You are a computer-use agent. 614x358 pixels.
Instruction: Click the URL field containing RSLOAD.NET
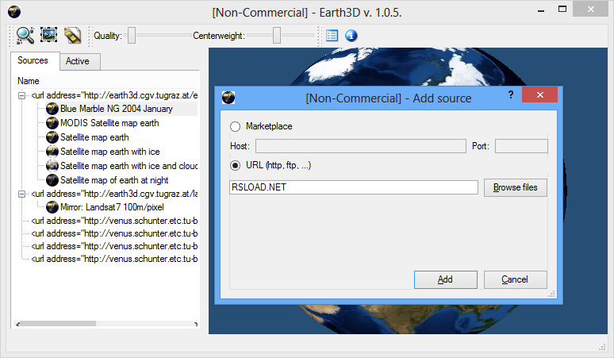pyautogui.click(x=354, y=187)
